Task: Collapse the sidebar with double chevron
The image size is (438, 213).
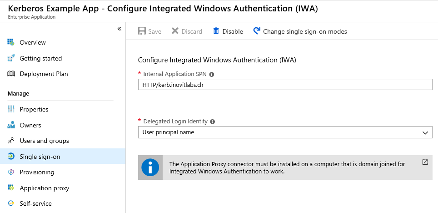Action: click(119, 29)
